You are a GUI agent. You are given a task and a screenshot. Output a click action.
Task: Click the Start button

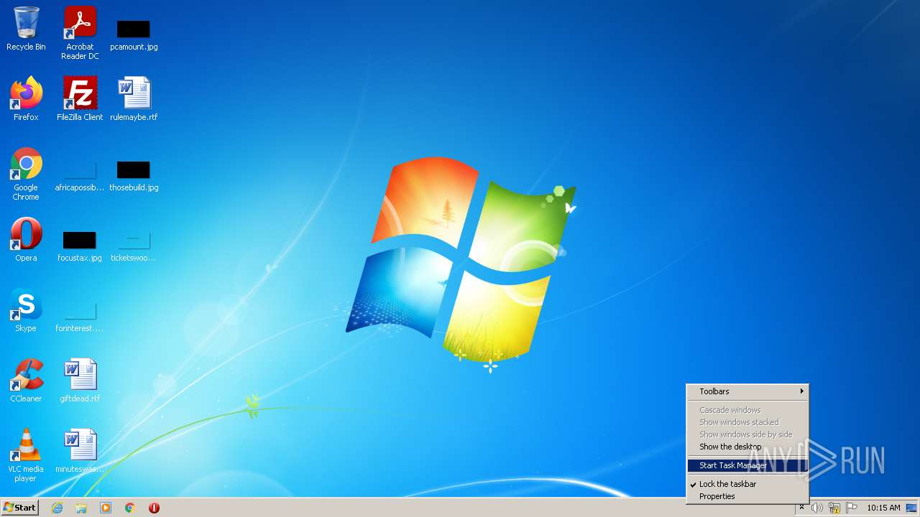19,508
